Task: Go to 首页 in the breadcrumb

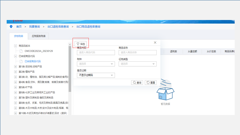Action: (19, 27)
